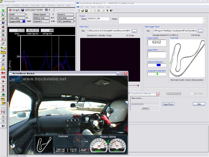Click the Wheel Speed channel button
The image size is (209, 157).
click(x=41, y=15)
